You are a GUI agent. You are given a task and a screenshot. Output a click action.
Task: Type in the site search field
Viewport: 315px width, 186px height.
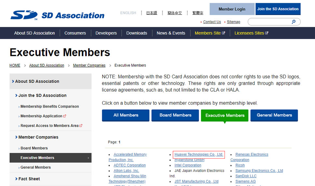coord(269,22)
